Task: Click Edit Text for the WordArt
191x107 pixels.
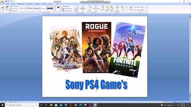Action: pos(3,9)
